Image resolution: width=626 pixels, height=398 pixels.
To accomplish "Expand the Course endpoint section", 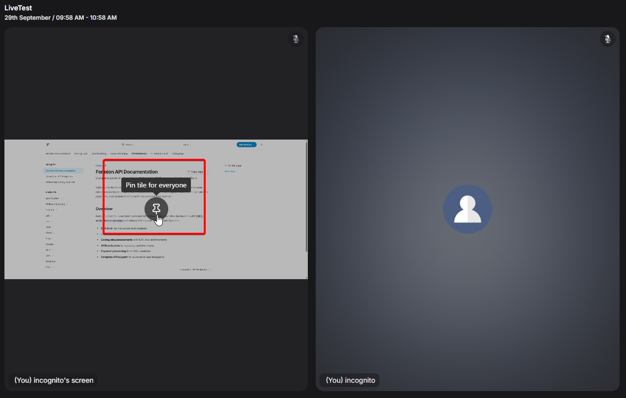I will tap(50, 244).
